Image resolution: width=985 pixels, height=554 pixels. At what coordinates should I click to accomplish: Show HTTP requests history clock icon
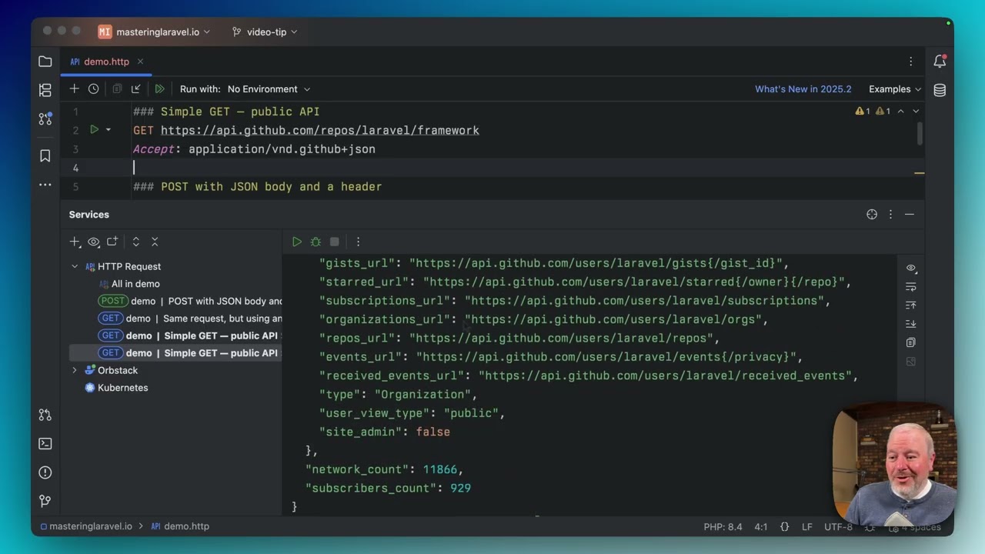coord(93,89)
